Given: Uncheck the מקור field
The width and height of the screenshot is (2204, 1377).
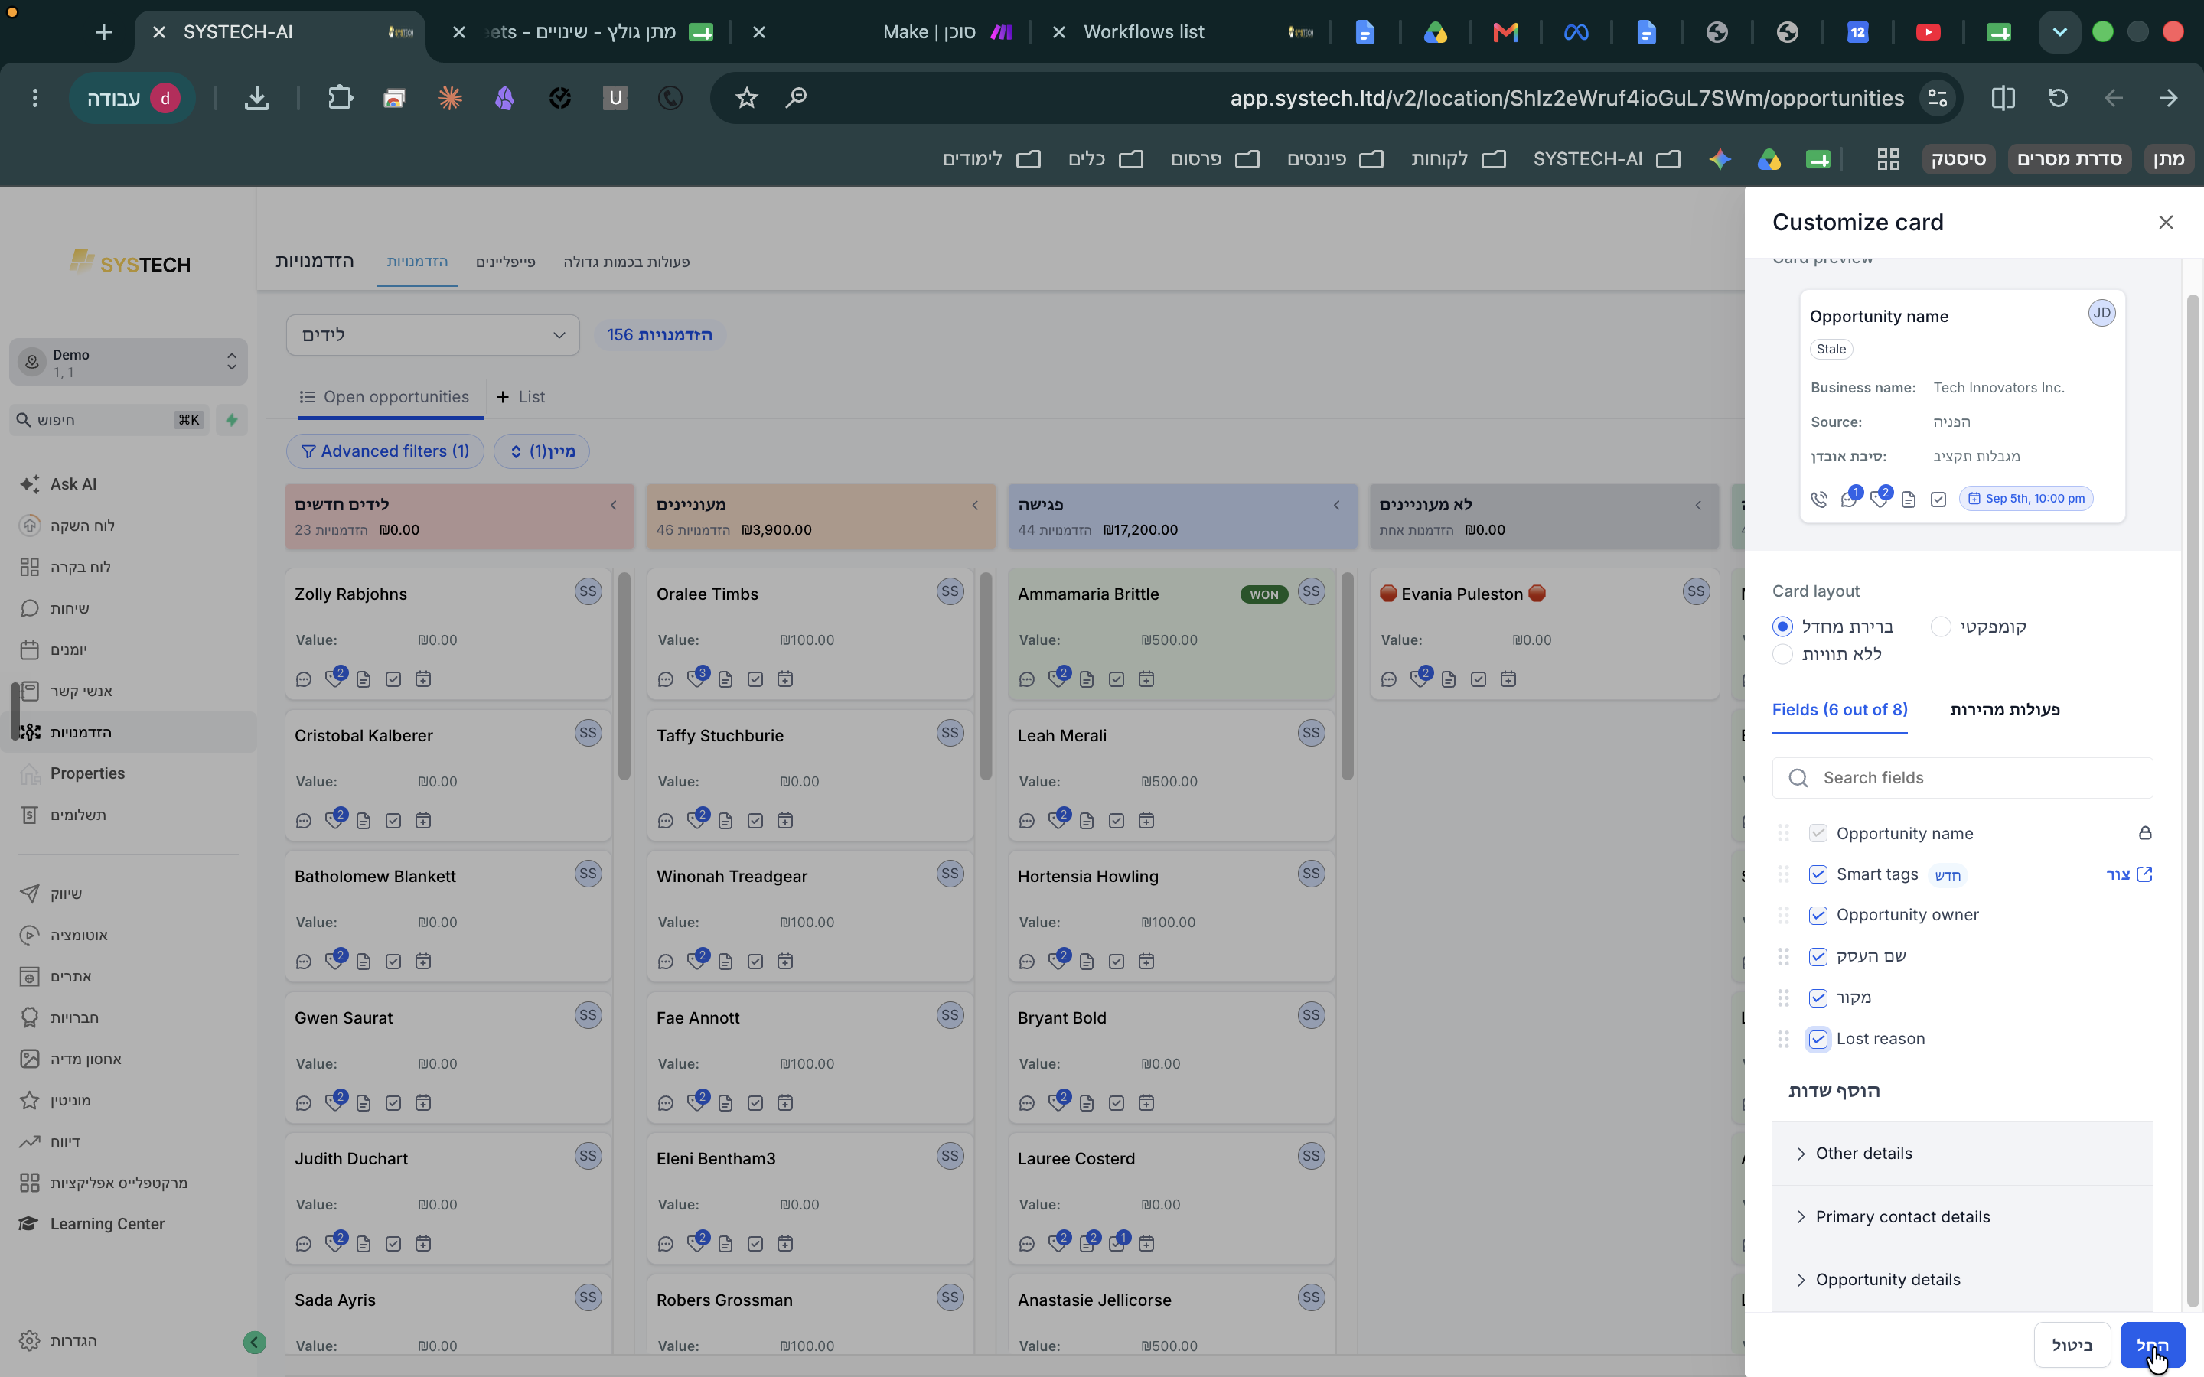Looking at the screenshot, I should 1818,998.
